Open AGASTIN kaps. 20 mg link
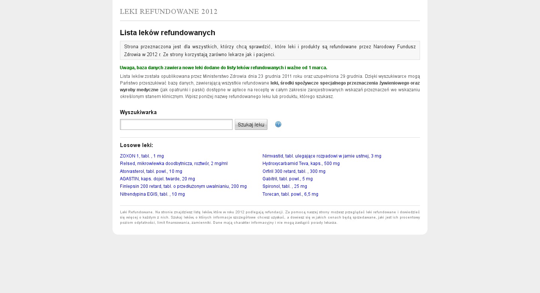The width and height of the screenshot is (540, 293). [157, 179]
